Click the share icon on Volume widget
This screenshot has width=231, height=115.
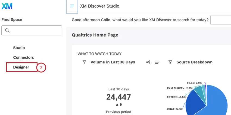coord(148,62)
